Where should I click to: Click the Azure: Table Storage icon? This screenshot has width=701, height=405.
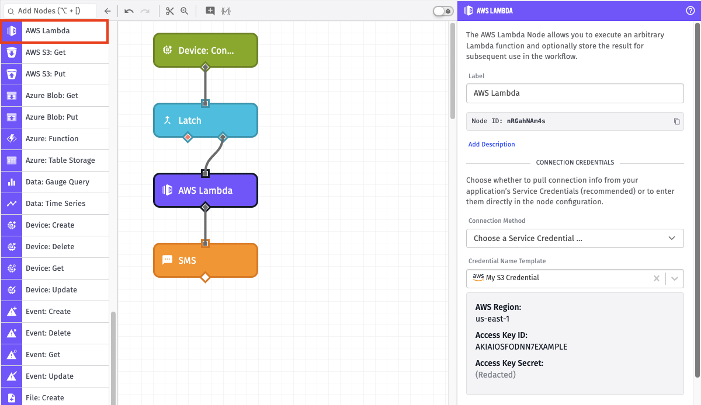point(12,160)
